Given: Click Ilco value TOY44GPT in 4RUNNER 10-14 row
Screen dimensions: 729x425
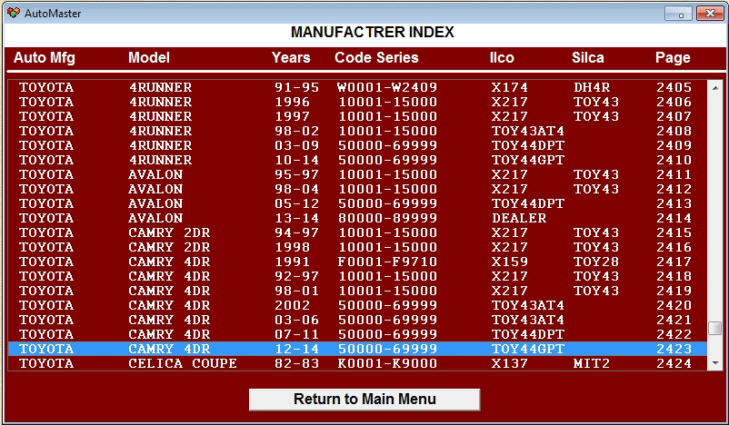Looking at the screenshot, I should (x=528, y=160).
